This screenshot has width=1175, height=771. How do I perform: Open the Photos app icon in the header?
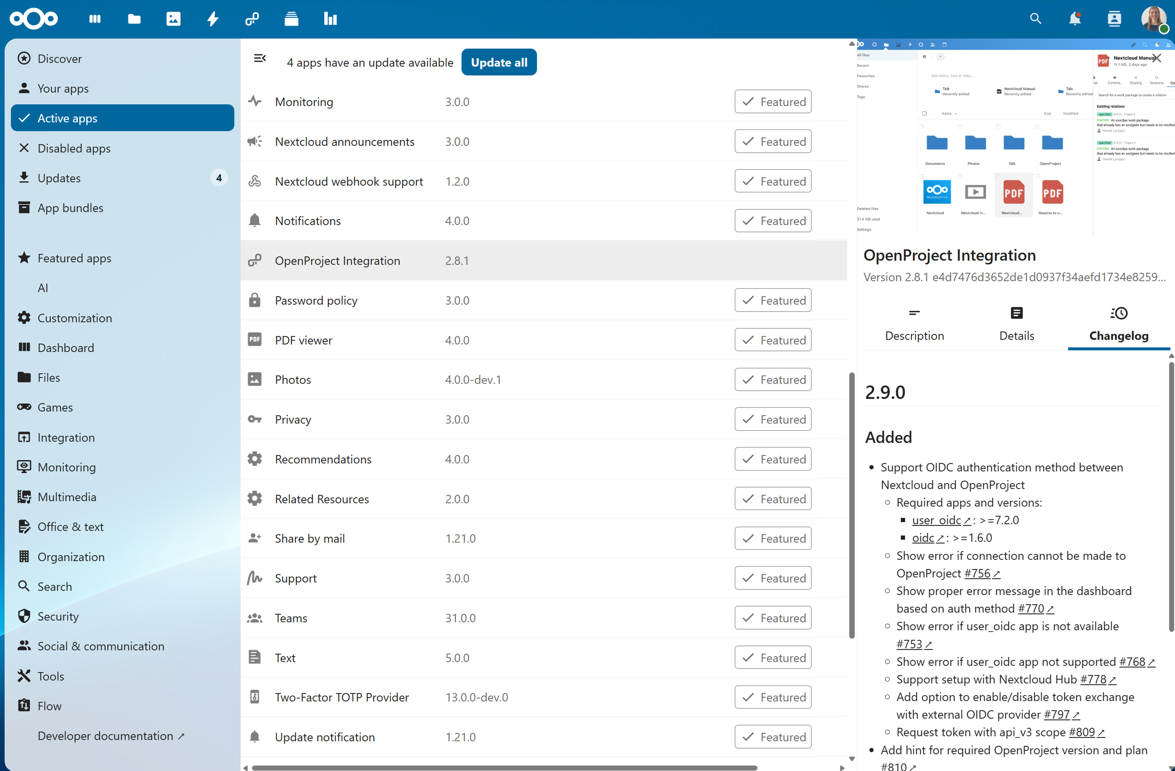pos(173,19)
